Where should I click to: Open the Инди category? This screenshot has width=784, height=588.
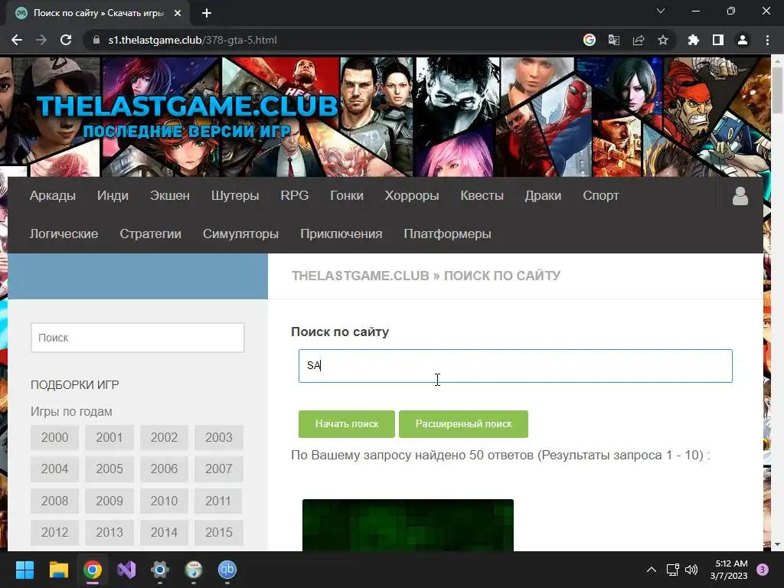[113, 195]
